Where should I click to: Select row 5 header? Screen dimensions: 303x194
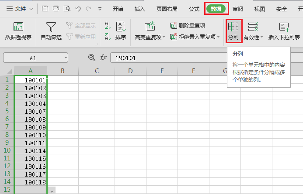(x=7, y=111)
